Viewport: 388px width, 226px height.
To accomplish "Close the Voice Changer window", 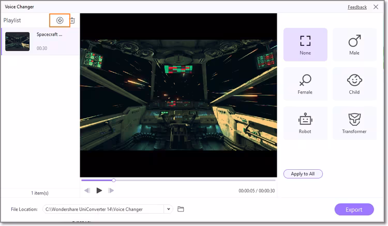I will point(376,7).
